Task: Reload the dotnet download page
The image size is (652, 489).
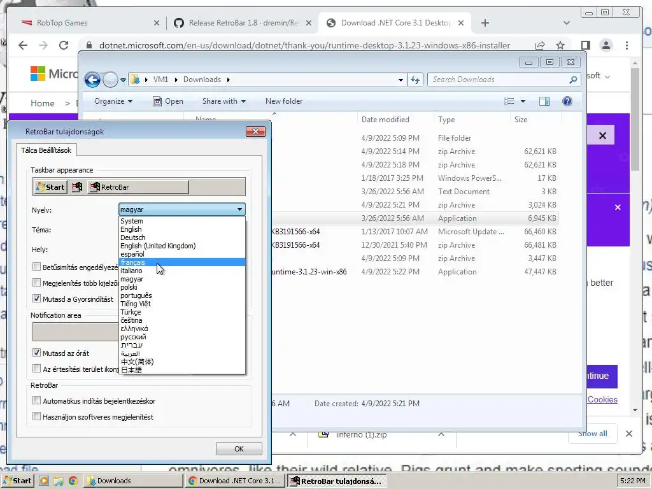Action: tap(64, 45)
